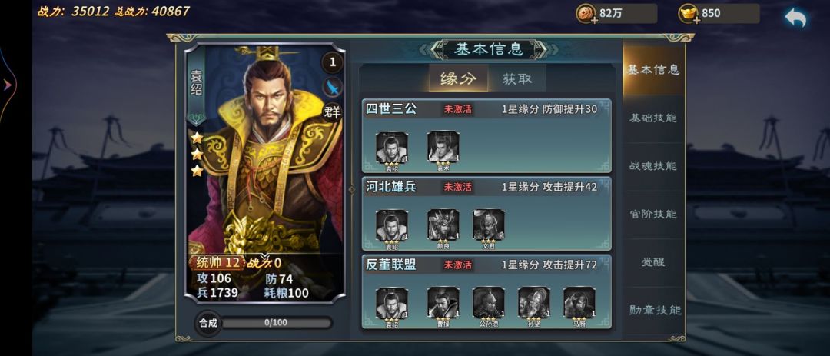
Task: Switch to the 获取 tab
Action: pos(516,79)
